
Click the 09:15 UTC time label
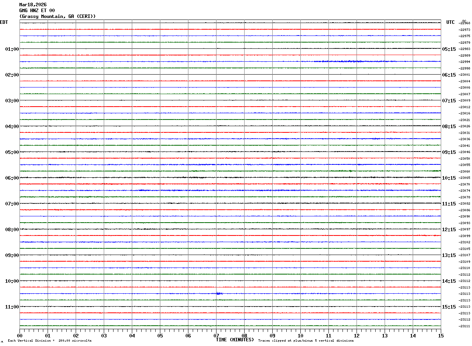tap(449, 152)
